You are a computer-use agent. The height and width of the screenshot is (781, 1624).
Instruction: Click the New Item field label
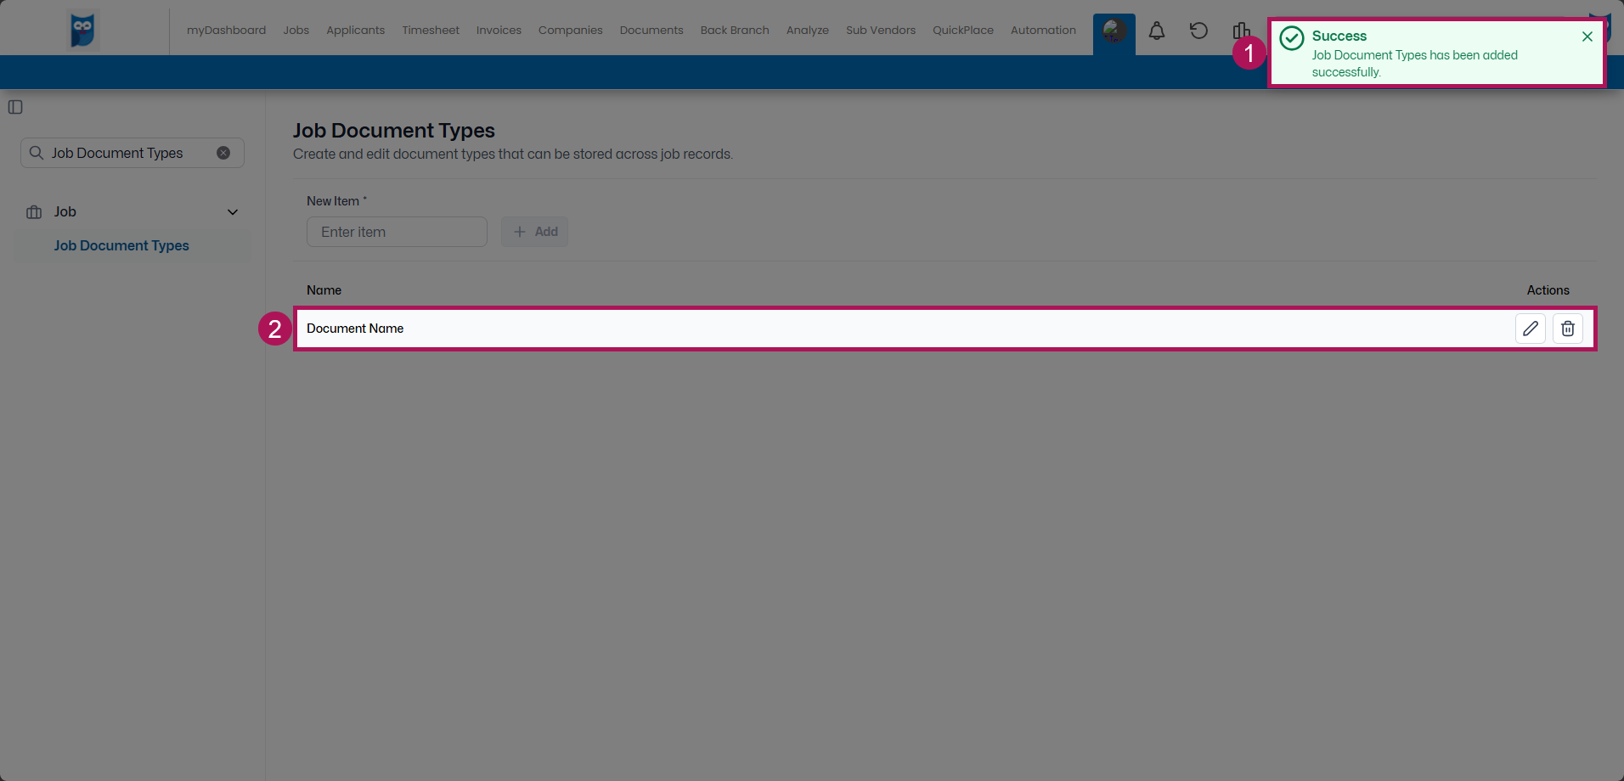[336, 201]
